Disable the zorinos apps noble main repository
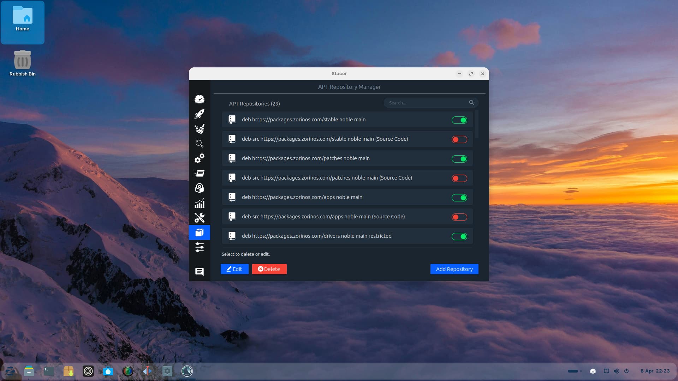The height and width of the screenshot is (381, 678). pos(459,198)
